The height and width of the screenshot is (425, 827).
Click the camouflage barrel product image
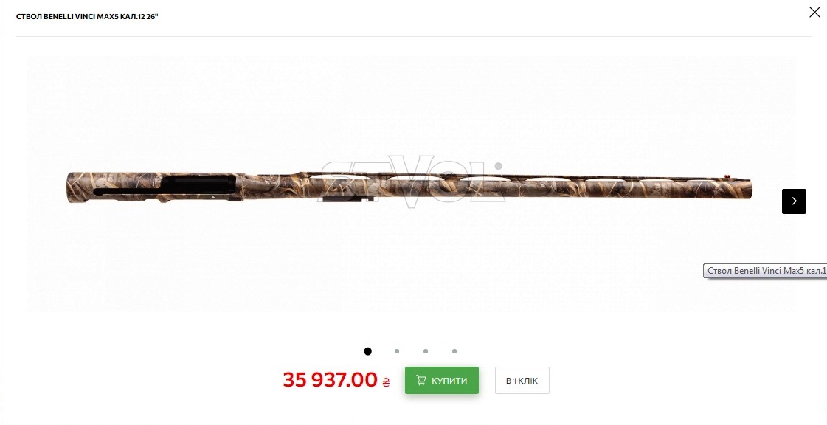point(409,187)
